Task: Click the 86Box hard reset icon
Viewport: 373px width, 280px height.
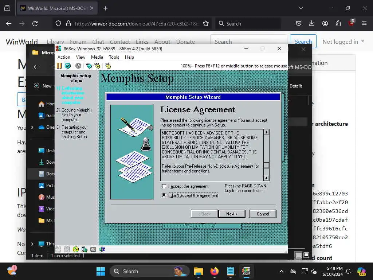Action: point(68,66)
